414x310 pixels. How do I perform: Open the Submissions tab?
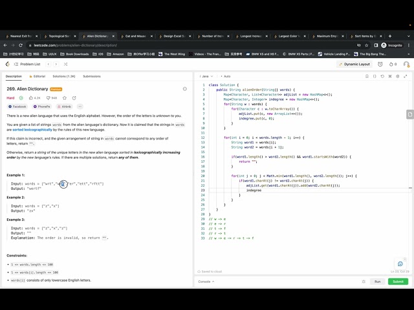[92, 76]
